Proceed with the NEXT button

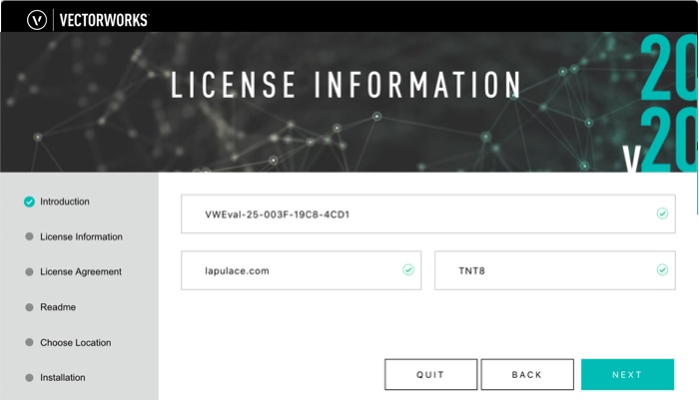[627, 375]
